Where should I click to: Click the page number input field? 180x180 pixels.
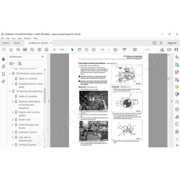(x=54, y=50)
